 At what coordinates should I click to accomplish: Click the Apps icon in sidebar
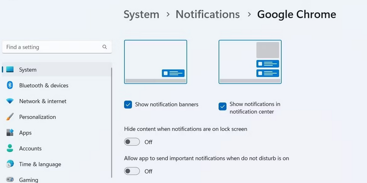click(x=10, y=132)
